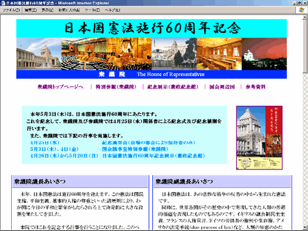Click the 衆議院議長あいさつ heading

[x=40, y=182]
